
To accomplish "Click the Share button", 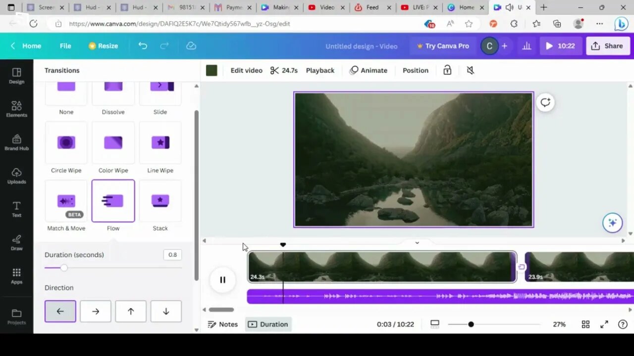I will click(607, 45).
